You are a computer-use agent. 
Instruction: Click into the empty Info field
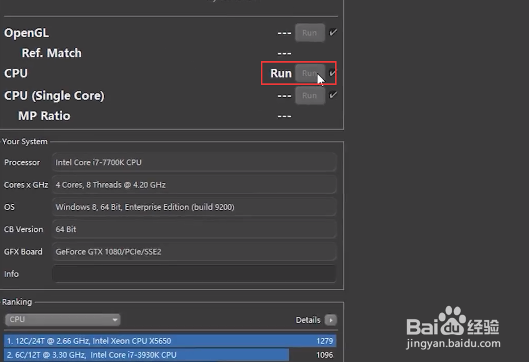[x=194, y=274]
